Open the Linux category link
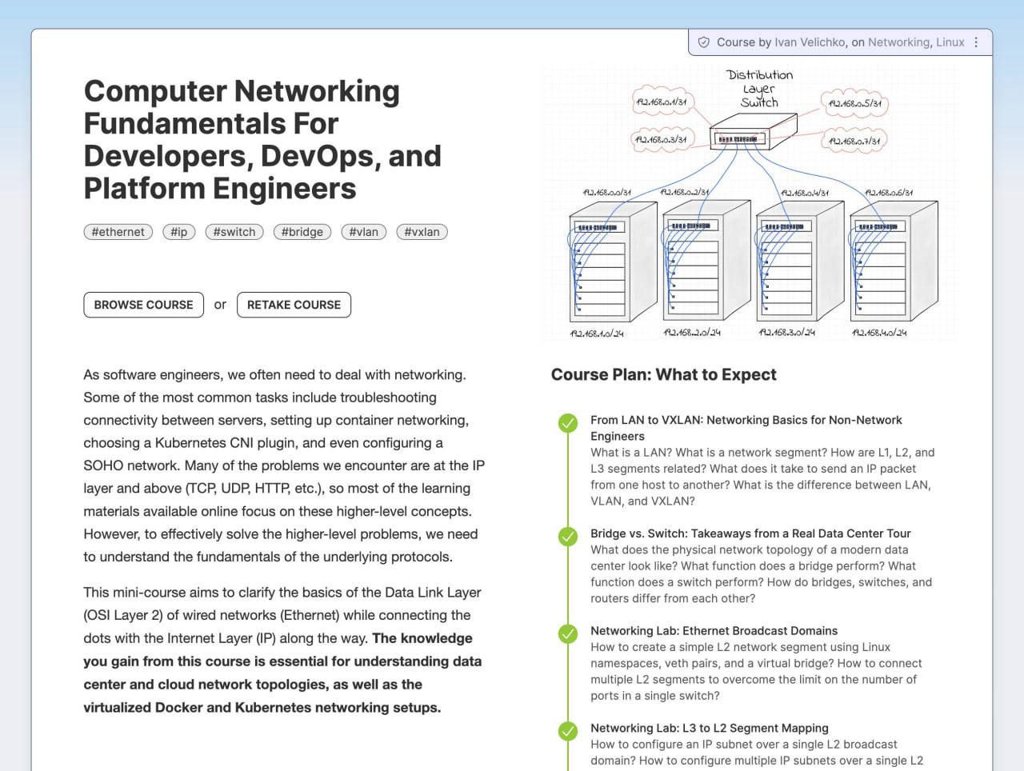 tap(950, 42)
